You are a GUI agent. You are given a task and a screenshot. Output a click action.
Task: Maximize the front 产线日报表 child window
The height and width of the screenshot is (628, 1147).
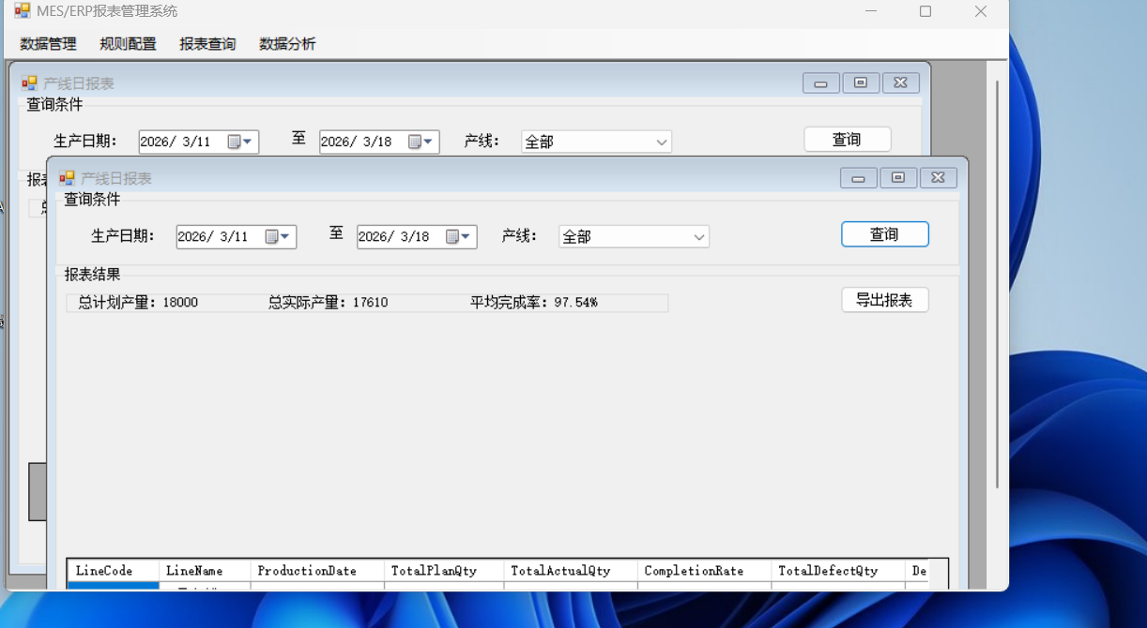(898, 178)
